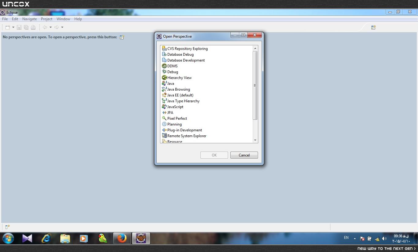Select the Java Type Hierarchy icon
418x252 pixels.
[164, 101]
